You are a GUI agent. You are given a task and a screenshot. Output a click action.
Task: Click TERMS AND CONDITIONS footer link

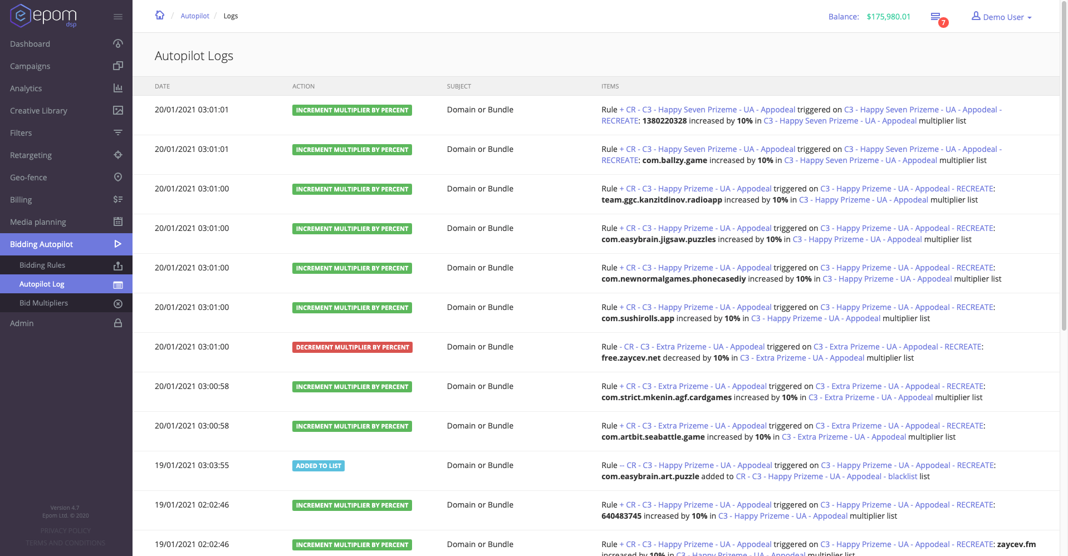click(x=66, y=543)
